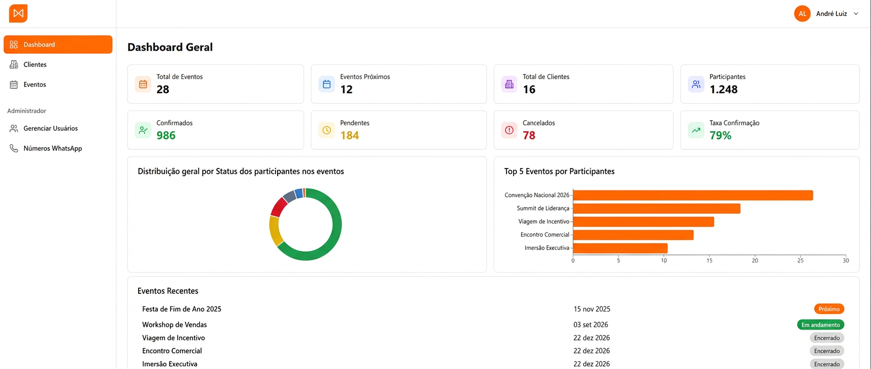This screenshot has height=369, width=871.
Task: Click the Confirmados value 986
Action: pos(166,136)
